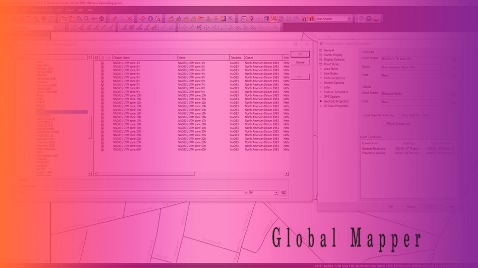Click datum list scroll-up arrow
The width and height of the screenshot is (478, 268).
(x=89, y=57)
